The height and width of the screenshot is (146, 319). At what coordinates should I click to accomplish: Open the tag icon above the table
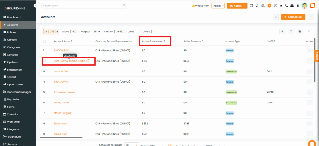pyautogui.click(x=300, y=31)
